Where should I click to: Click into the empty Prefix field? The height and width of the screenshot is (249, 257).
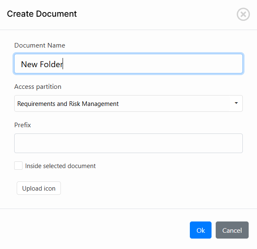click(x=128, y=143)
